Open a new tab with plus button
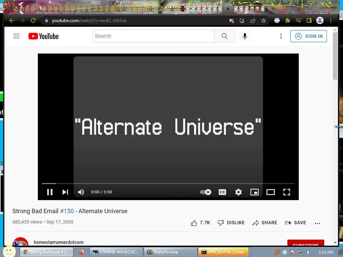Viewport: 343px width, 257px height. point(273,9)
